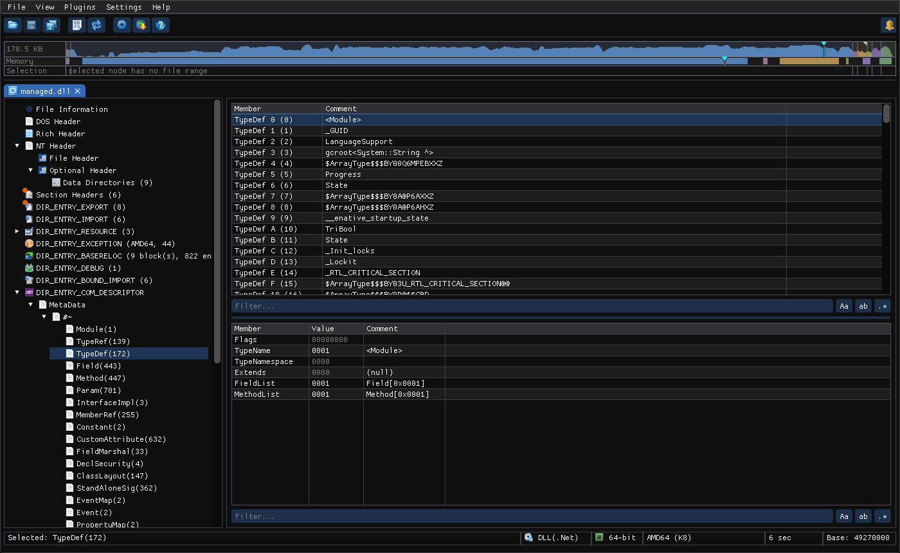
Task: Click the DIR_ENTRY_RESOURCE picture icon
Action: (29, 231)
